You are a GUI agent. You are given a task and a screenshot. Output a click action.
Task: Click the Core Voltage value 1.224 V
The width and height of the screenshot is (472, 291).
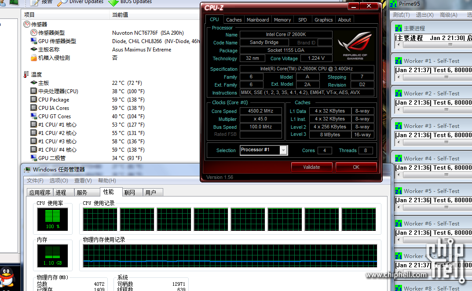pyautogui.click(x=316, y=58)
